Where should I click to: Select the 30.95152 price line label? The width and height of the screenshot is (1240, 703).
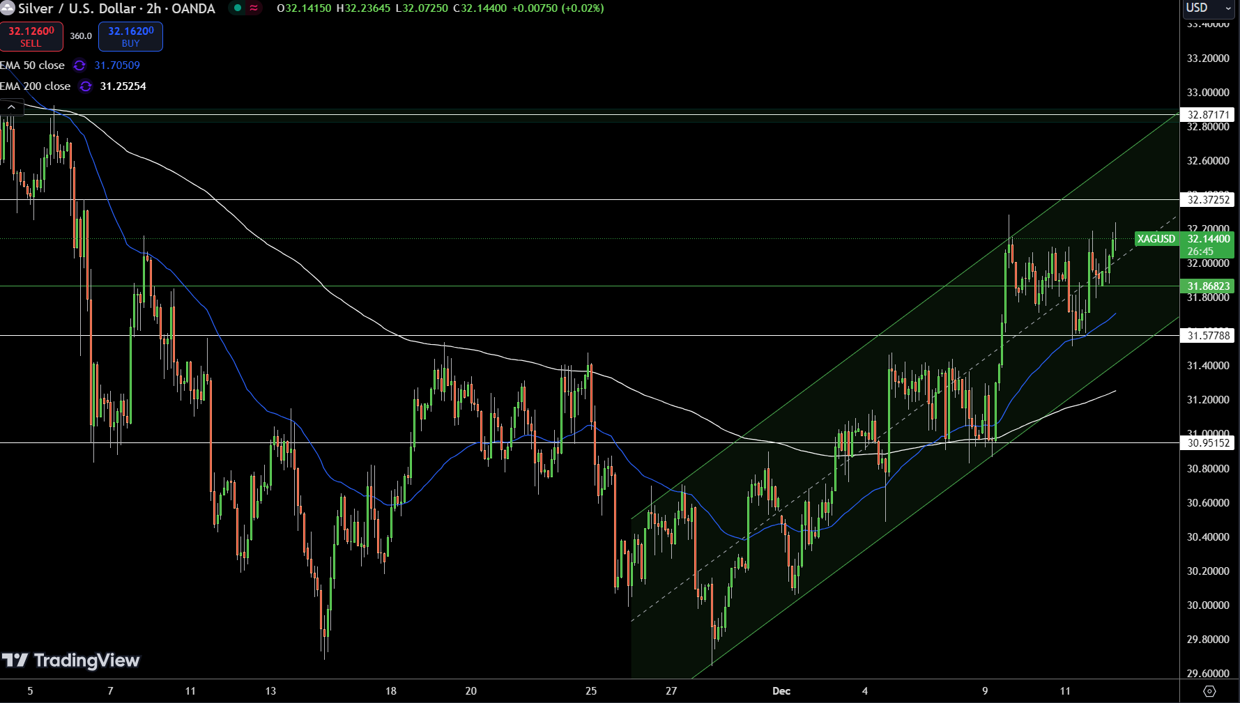click(1209, 443)
